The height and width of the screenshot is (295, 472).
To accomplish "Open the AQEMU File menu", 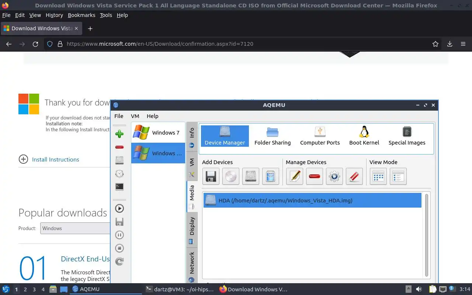I will click(x=119, y=116).
